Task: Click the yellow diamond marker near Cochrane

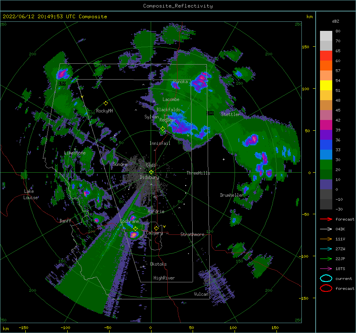Action: [x=135, y=228]
